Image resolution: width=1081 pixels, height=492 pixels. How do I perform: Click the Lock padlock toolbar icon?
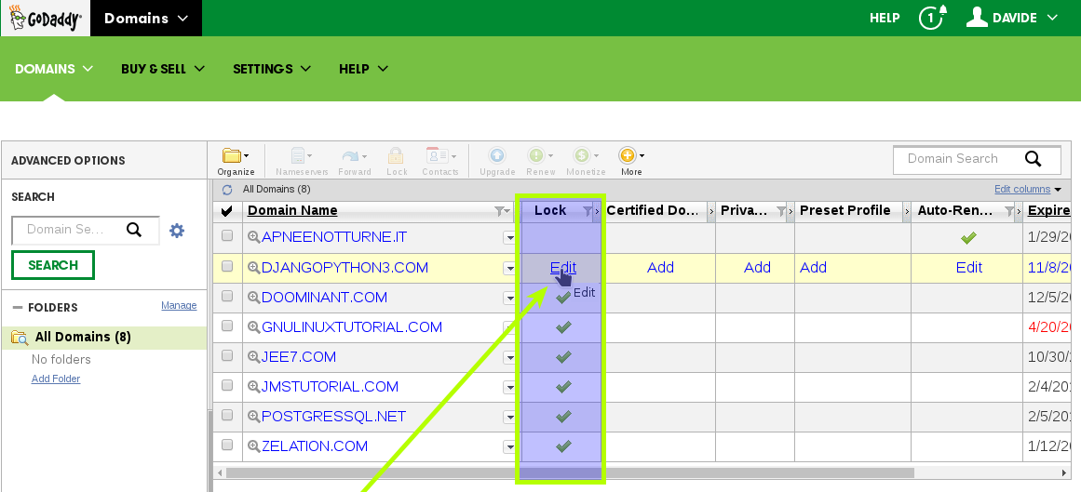tap(397, 161)
